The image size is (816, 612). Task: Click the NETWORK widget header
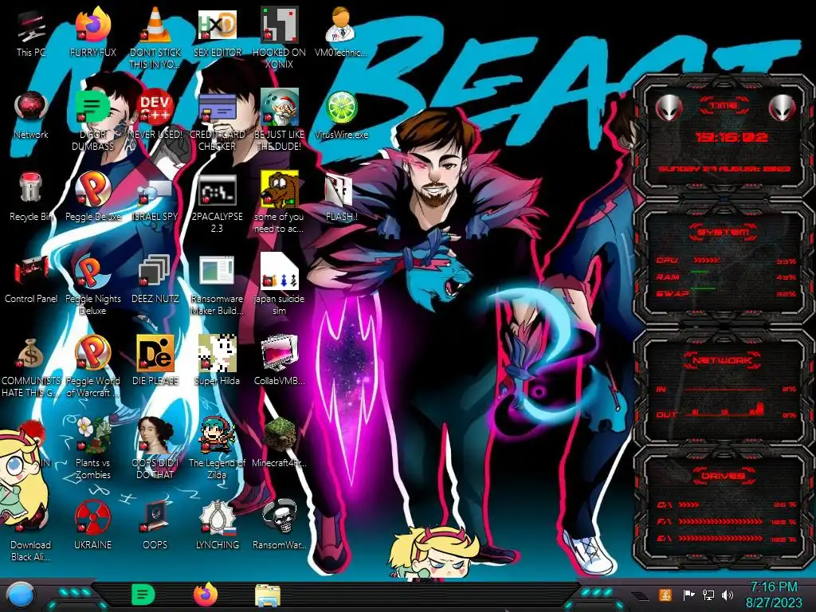724,360
